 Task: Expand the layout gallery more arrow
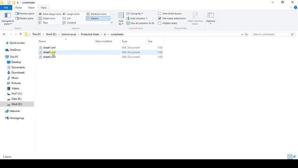(x=112, y=23)
